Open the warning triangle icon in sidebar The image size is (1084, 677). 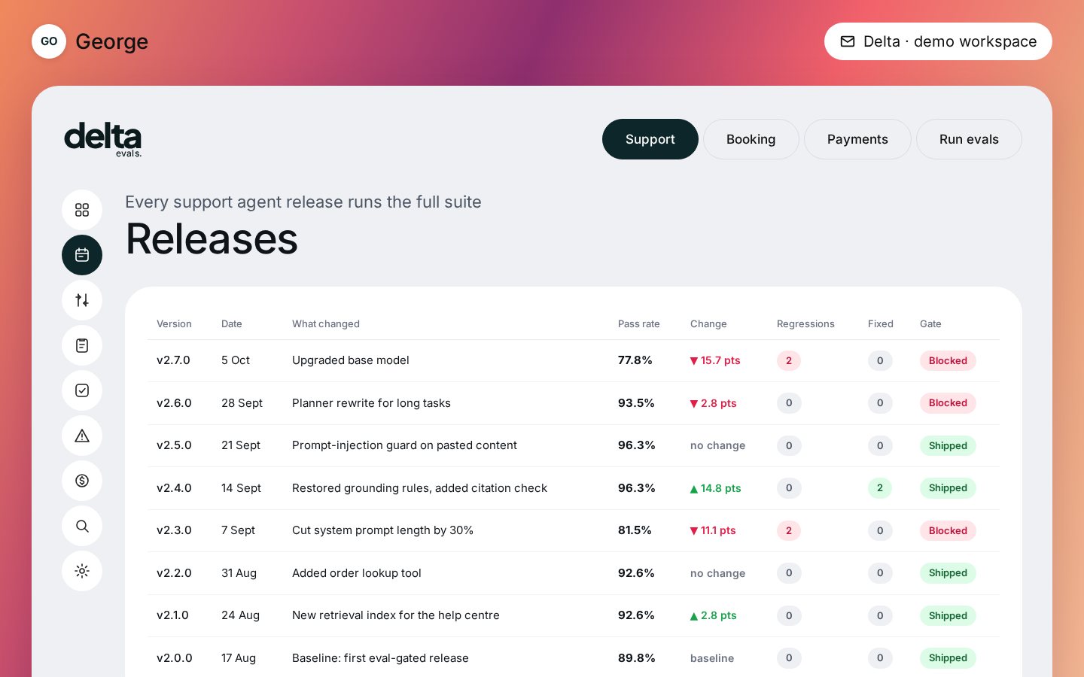[x=82, y=436]
